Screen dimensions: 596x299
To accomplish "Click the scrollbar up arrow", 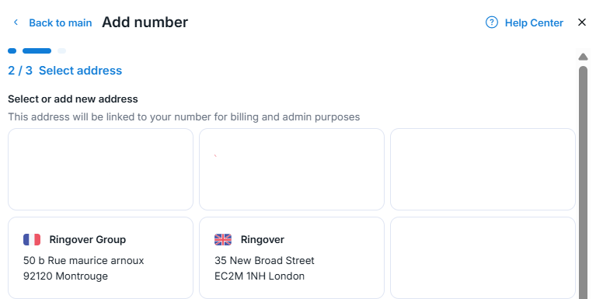I will point(583,57).
